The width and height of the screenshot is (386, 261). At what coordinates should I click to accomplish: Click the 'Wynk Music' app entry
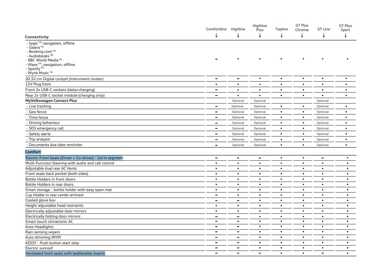[39, 73]
